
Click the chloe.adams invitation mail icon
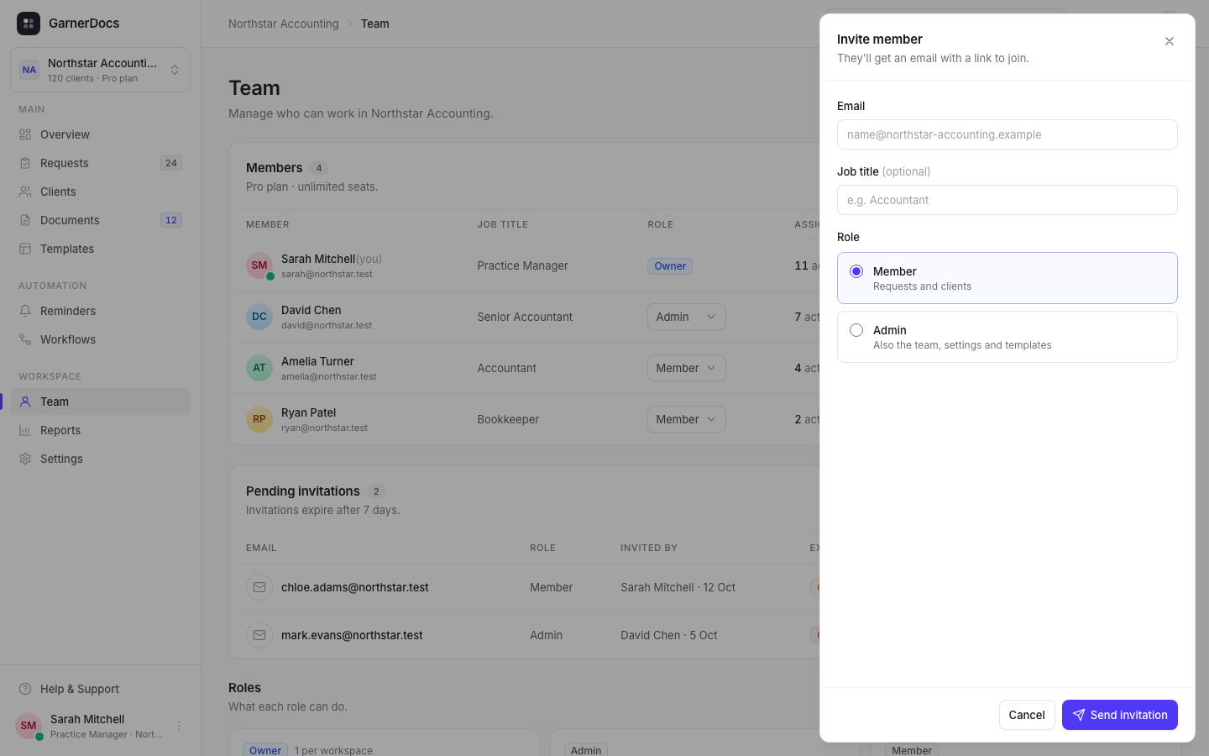tap(259, 587)
